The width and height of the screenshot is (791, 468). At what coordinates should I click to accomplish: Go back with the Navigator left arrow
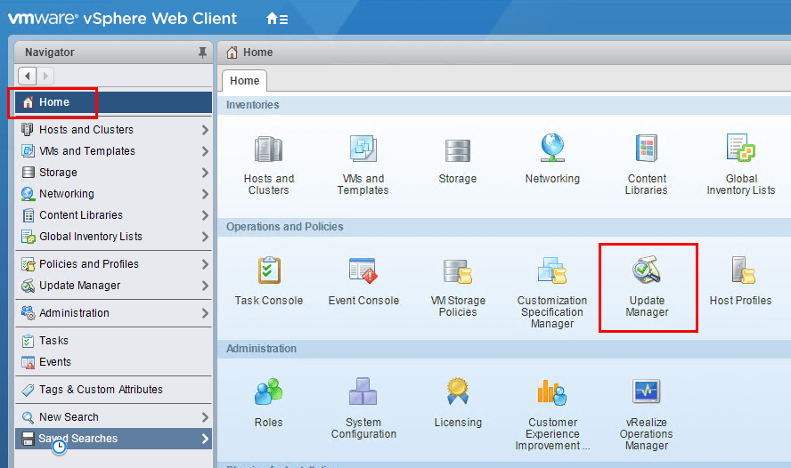(28, 76)
